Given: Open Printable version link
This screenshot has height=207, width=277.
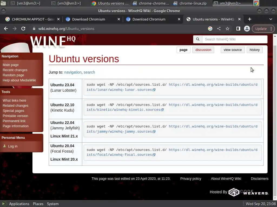Looking at the screenshot, I should click(x=15, y=116).
